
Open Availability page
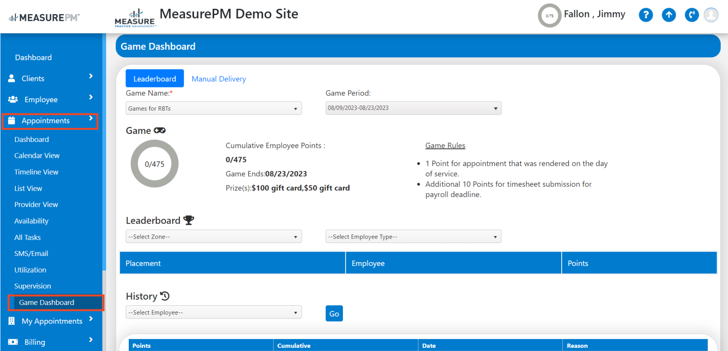[31, 221]
